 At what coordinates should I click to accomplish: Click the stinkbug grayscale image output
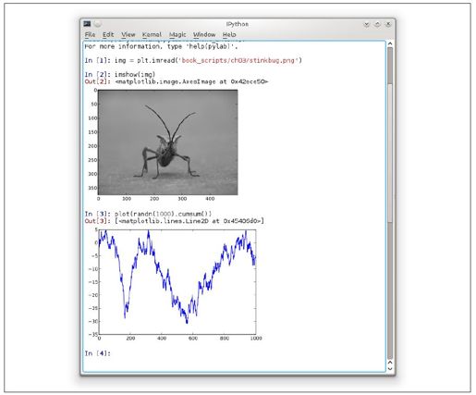pyautogui.click(x=167, y=142)
